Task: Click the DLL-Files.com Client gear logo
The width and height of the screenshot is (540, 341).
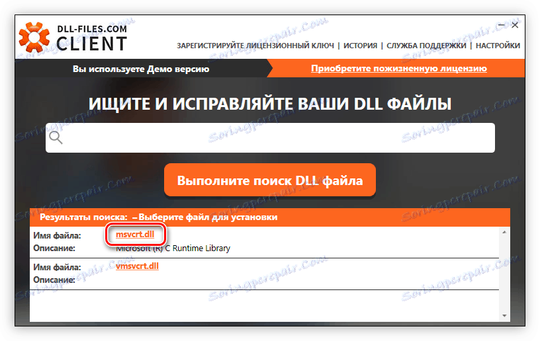Action: tap(34, 37)
